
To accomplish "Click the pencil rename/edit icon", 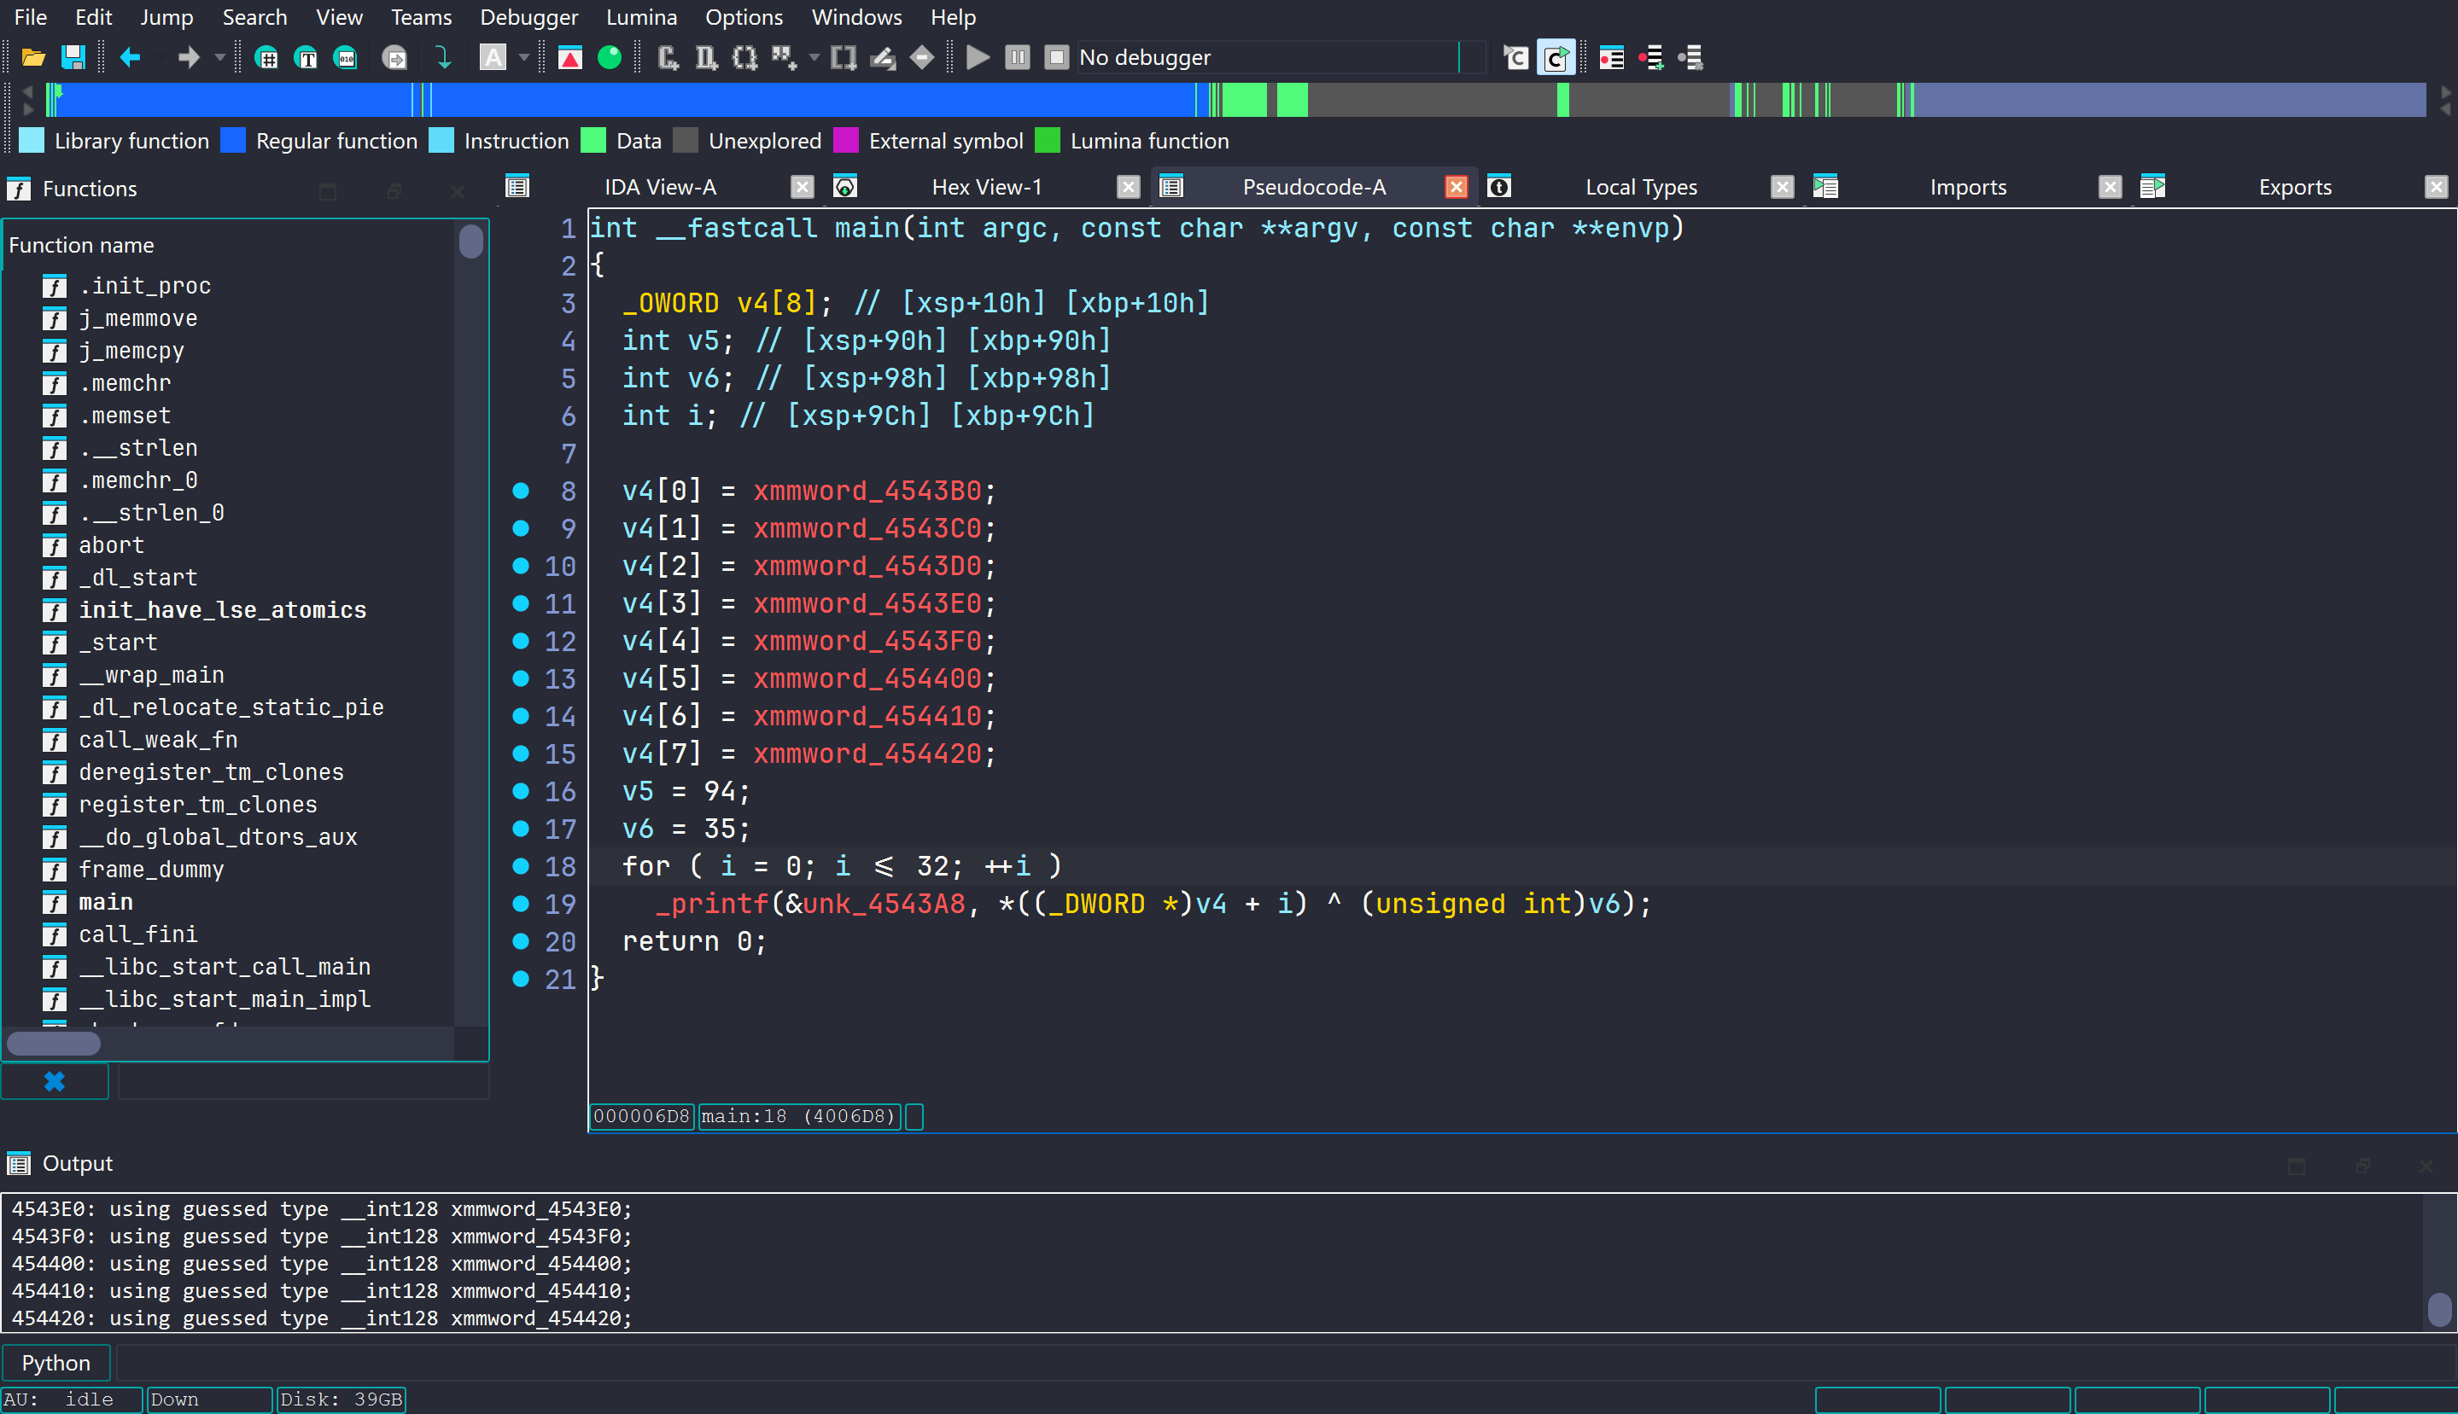I will 882,58.
